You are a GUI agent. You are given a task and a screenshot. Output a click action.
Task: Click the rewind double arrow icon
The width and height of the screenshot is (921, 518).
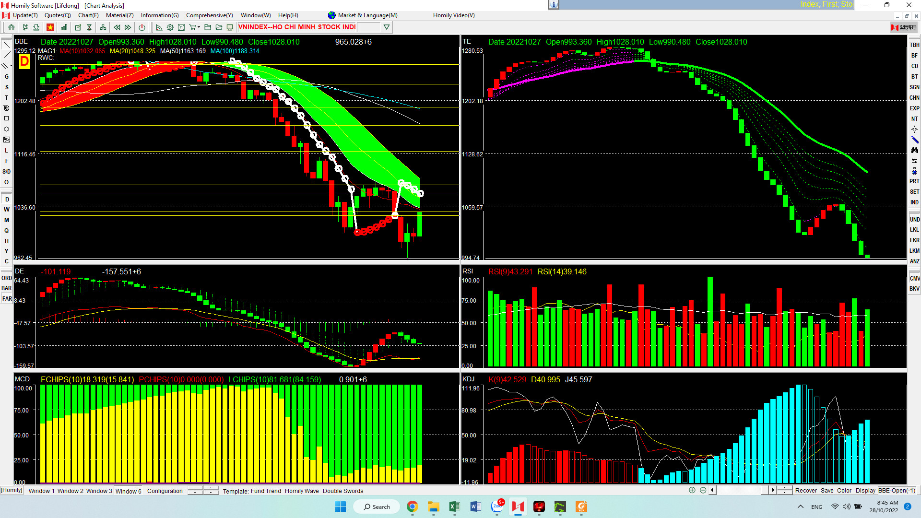tap(117, 27)
